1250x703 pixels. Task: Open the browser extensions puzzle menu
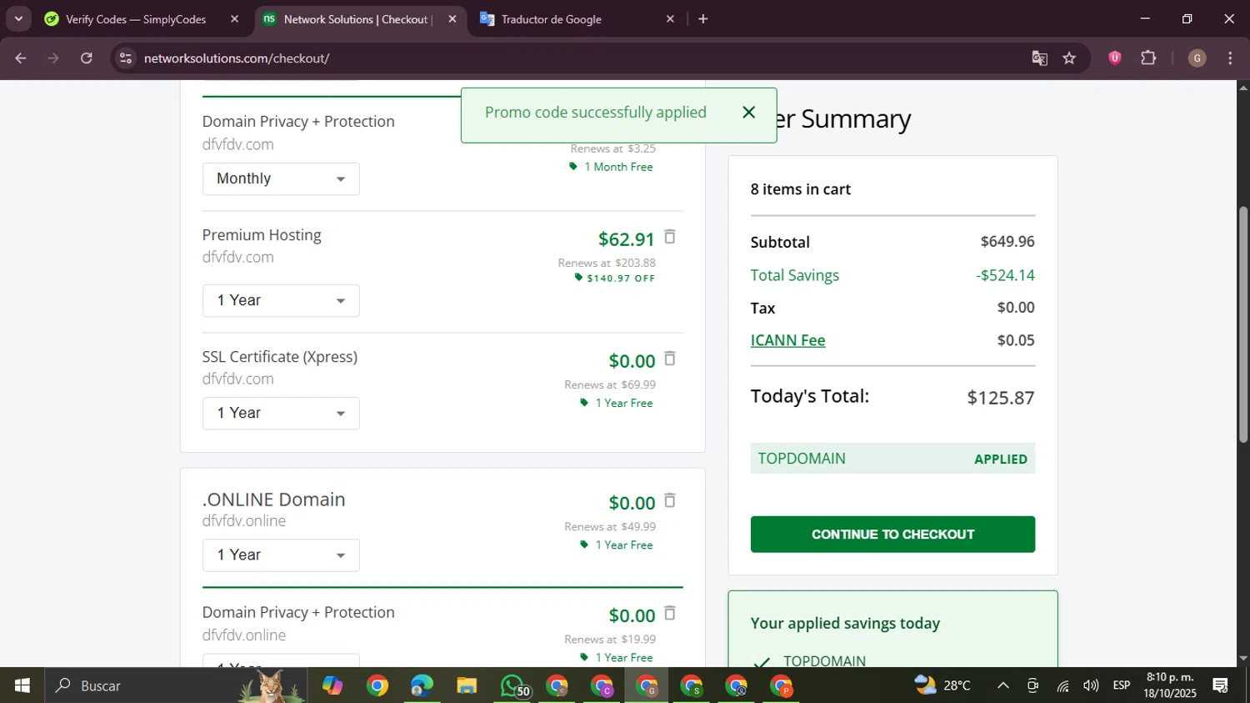[x=1148, y=58]
